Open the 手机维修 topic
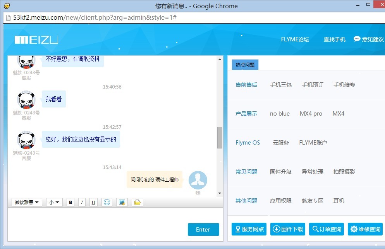The width and height of the screenshot is (385, 249). 344,85
